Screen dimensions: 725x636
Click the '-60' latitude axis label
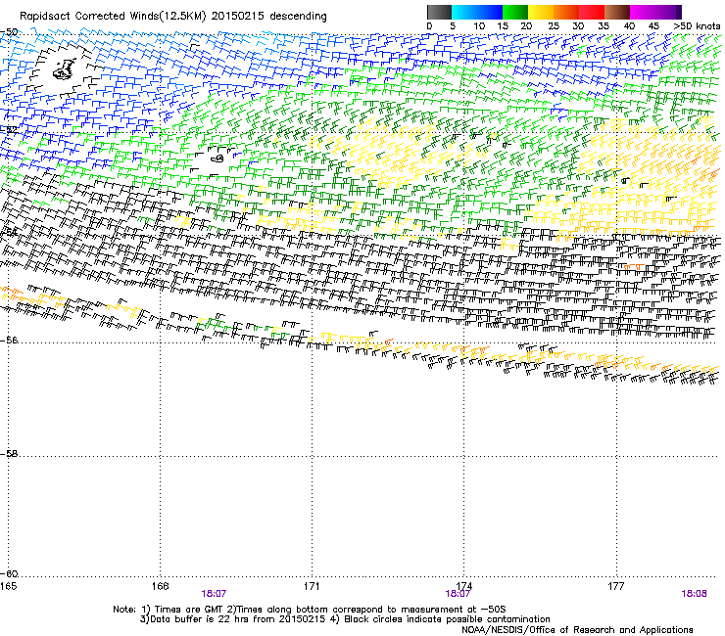point(9,573)
